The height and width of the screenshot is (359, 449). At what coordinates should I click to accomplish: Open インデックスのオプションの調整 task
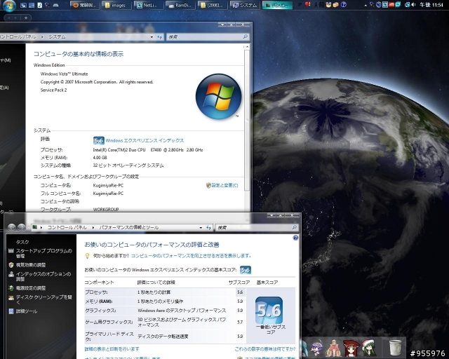[43, 276]
